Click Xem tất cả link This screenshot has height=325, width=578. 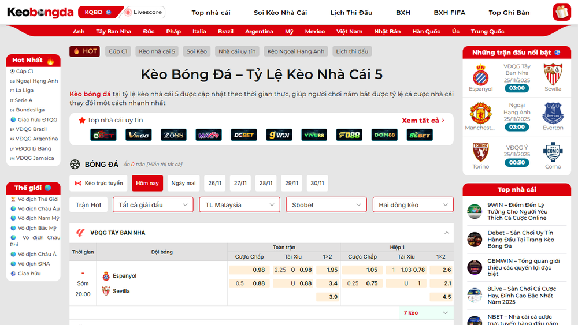[423, 120]
